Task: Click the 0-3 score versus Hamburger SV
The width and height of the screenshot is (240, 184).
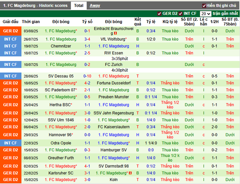Action: click(87, 150)
